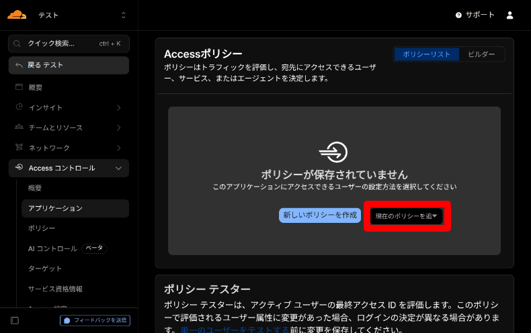This screenshot has width=531, height=333.
Task: Open AI コントロール submenu item
Action: (52, 248)
